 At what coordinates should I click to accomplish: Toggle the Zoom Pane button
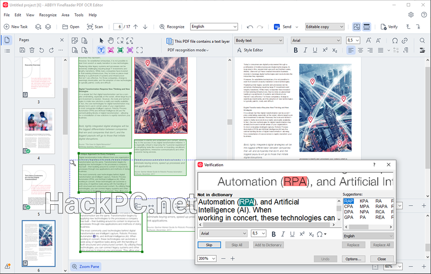click(86, 266)
